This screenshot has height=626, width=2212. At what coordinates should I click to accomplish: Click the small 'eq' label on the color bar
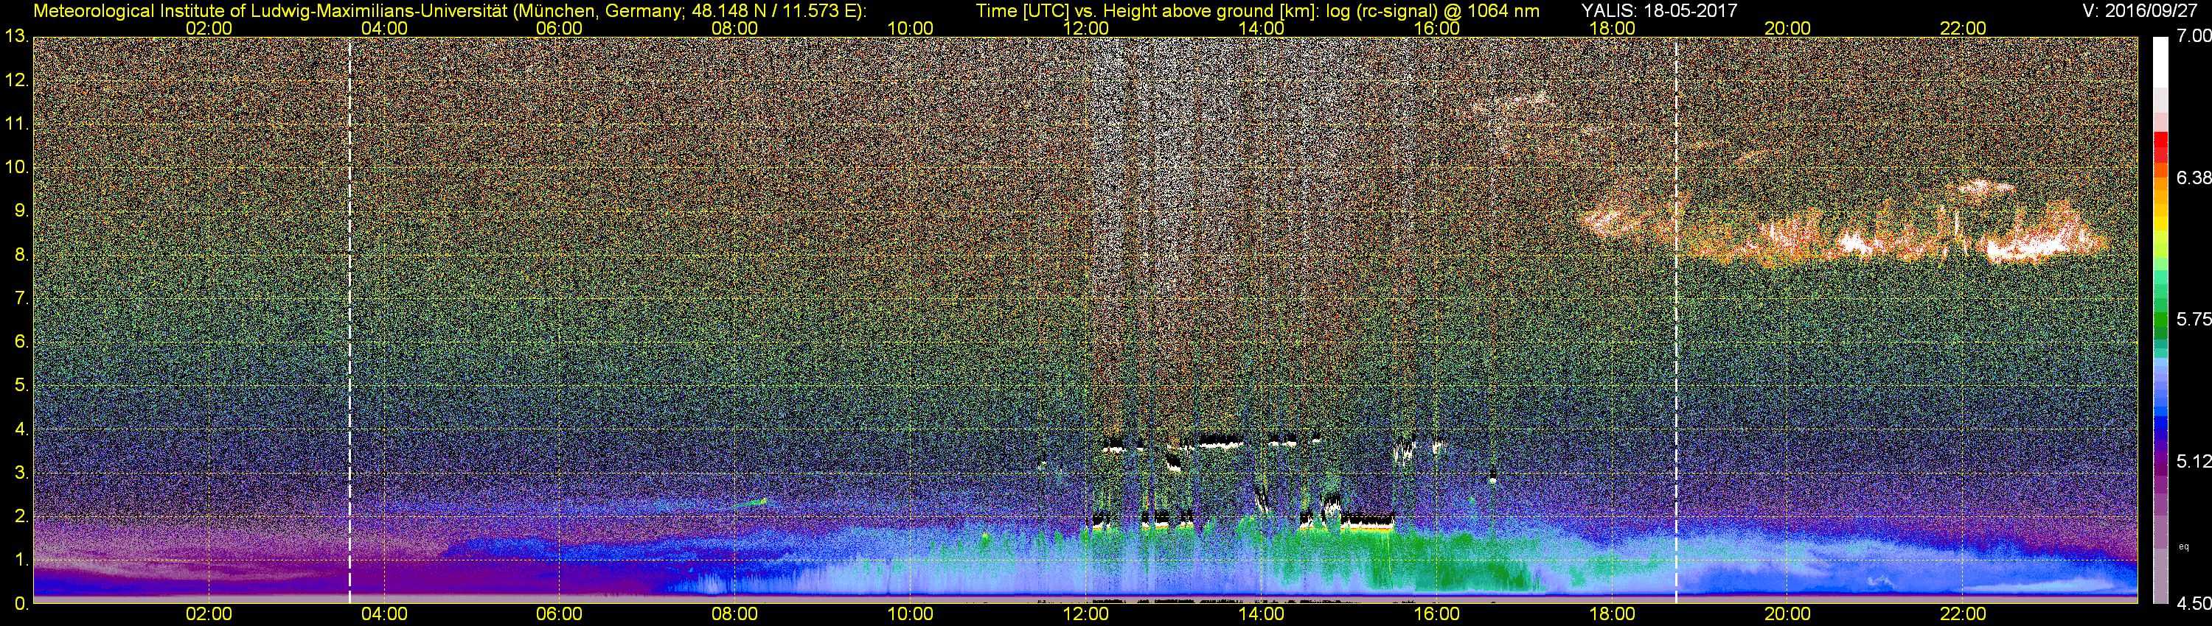coord(2184,546)
